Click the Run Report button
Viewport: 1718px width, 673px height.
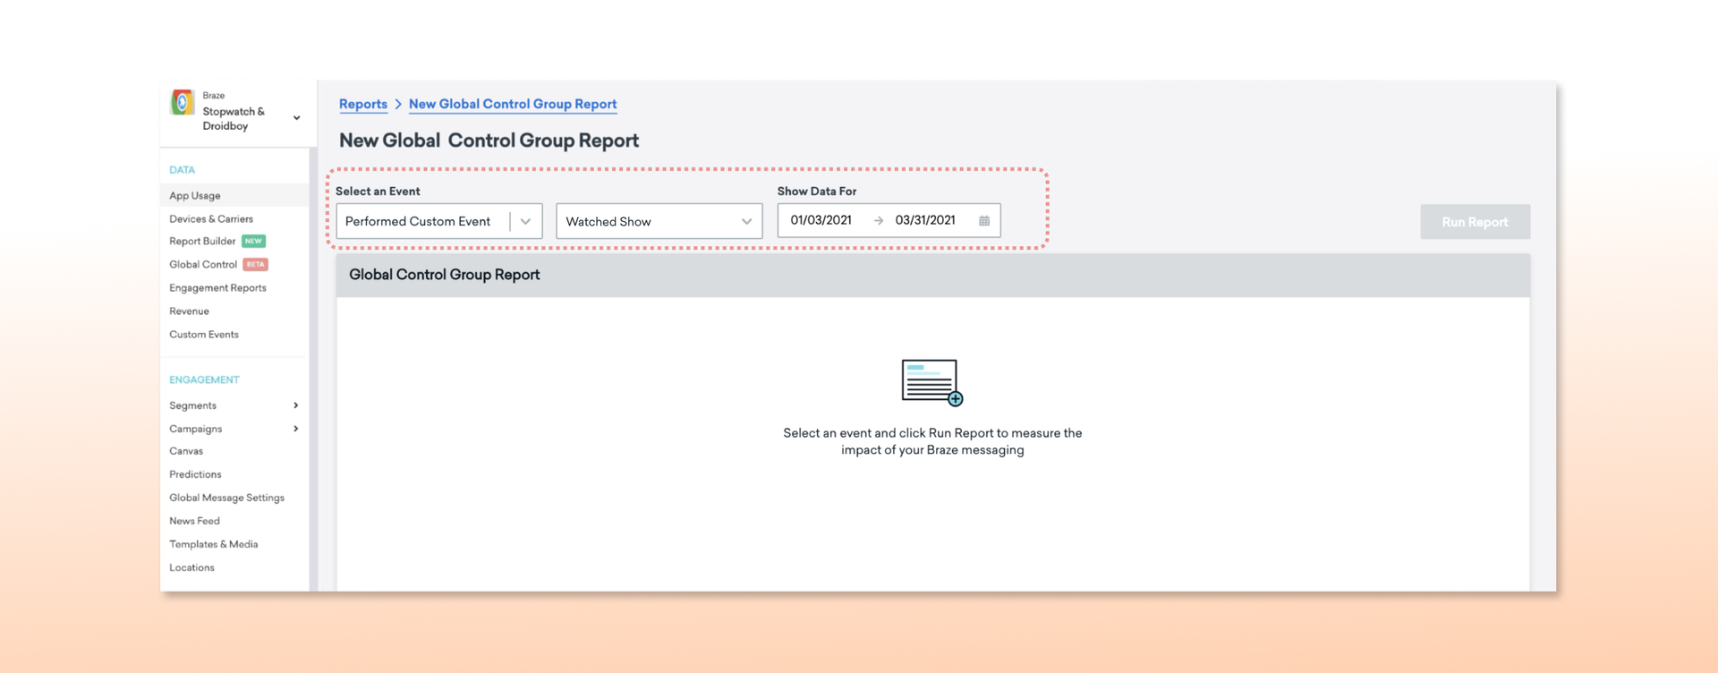coord(1474,222)
